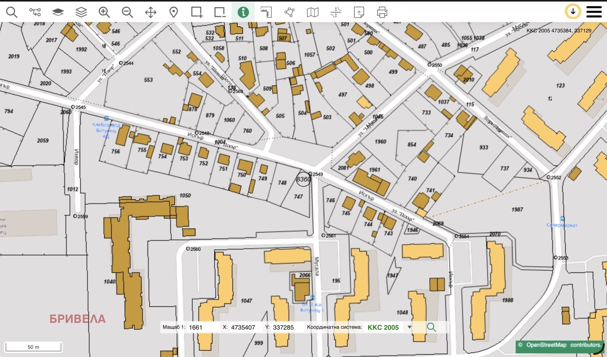Viewport: 607px width, 357px height.
Task: Click the zoom out magnifier icon
Action: [127, 12]
